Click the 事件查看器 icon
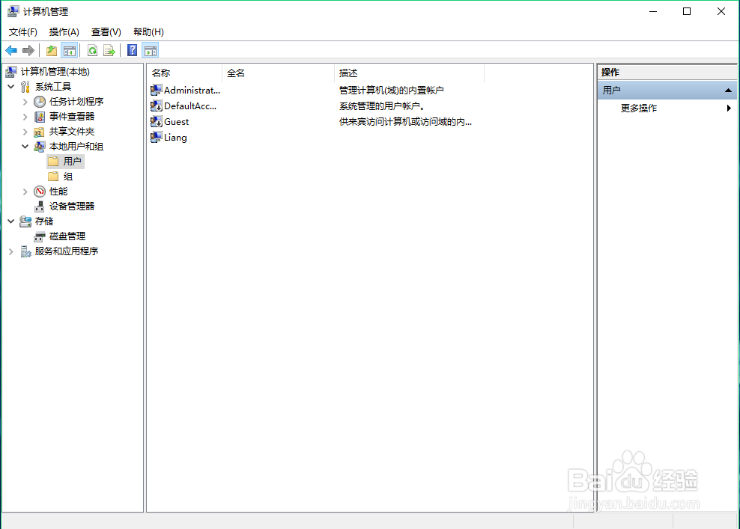This screenshot has height=529, width=740. pyautogui.click(x=40, y=117)
